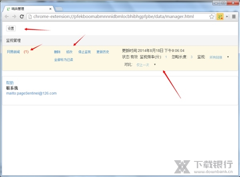Click the 修改 link
Viewport: 240px width, 177px height.
click(x=69, y=52)
